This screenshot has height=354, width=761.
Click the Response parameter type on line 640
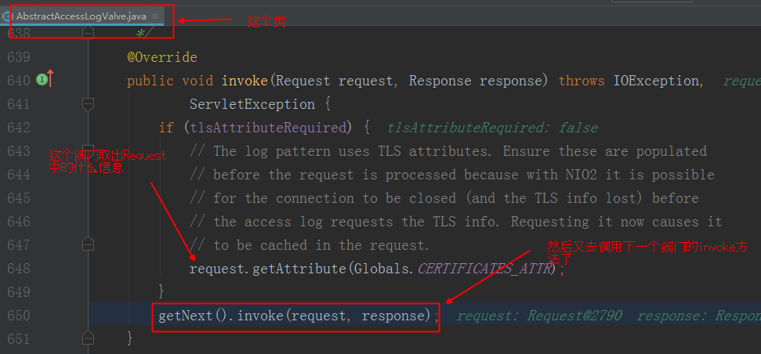(x=440, y=81)
